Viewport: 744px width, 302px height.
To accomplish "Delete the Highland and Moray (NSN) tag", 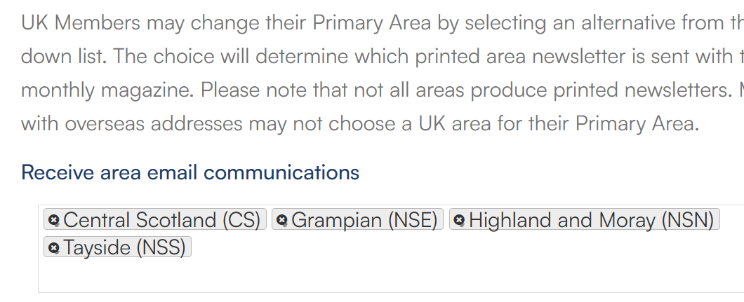I will [459, 220].
